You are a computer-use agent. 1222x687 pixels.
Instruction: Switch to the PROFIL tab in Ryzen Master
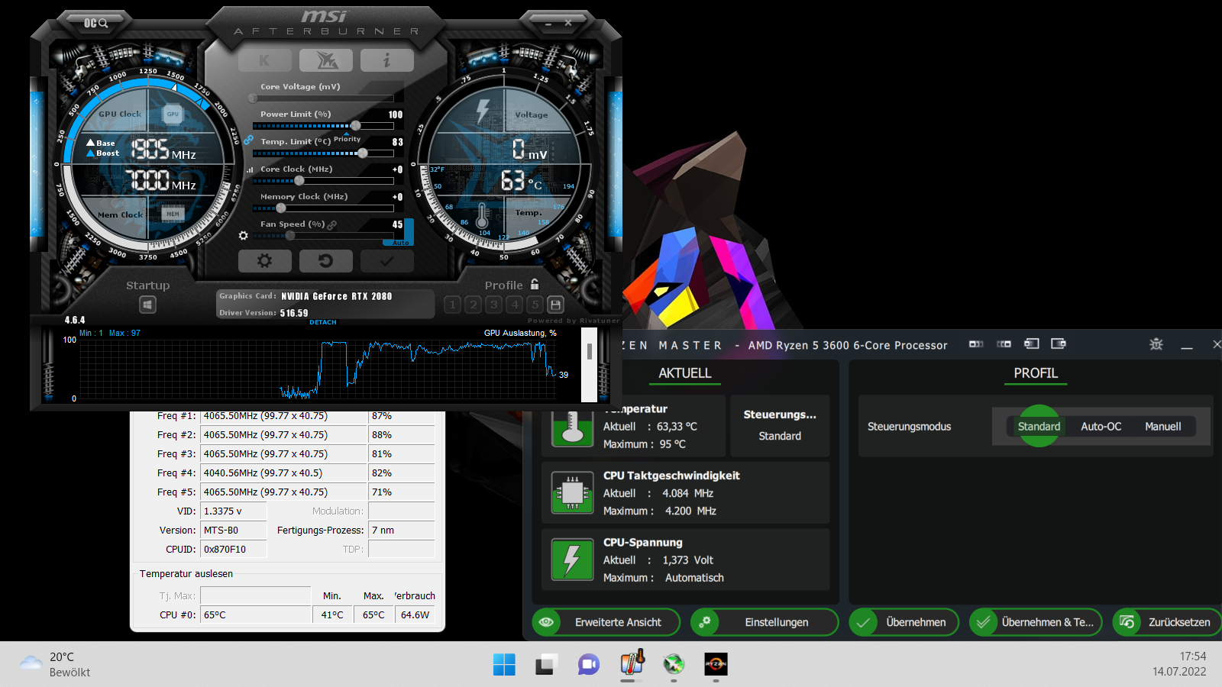[x=1036, y=373]
